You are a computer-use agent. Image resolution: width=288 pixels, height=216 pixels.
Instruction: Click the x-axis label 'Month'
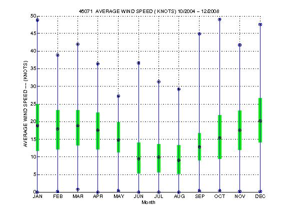tap(148, 202)
